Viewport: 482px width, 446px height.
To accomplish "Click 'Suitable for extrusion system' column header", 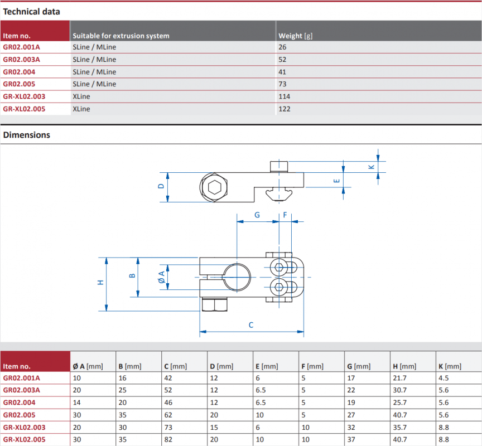I will point(121,36).
